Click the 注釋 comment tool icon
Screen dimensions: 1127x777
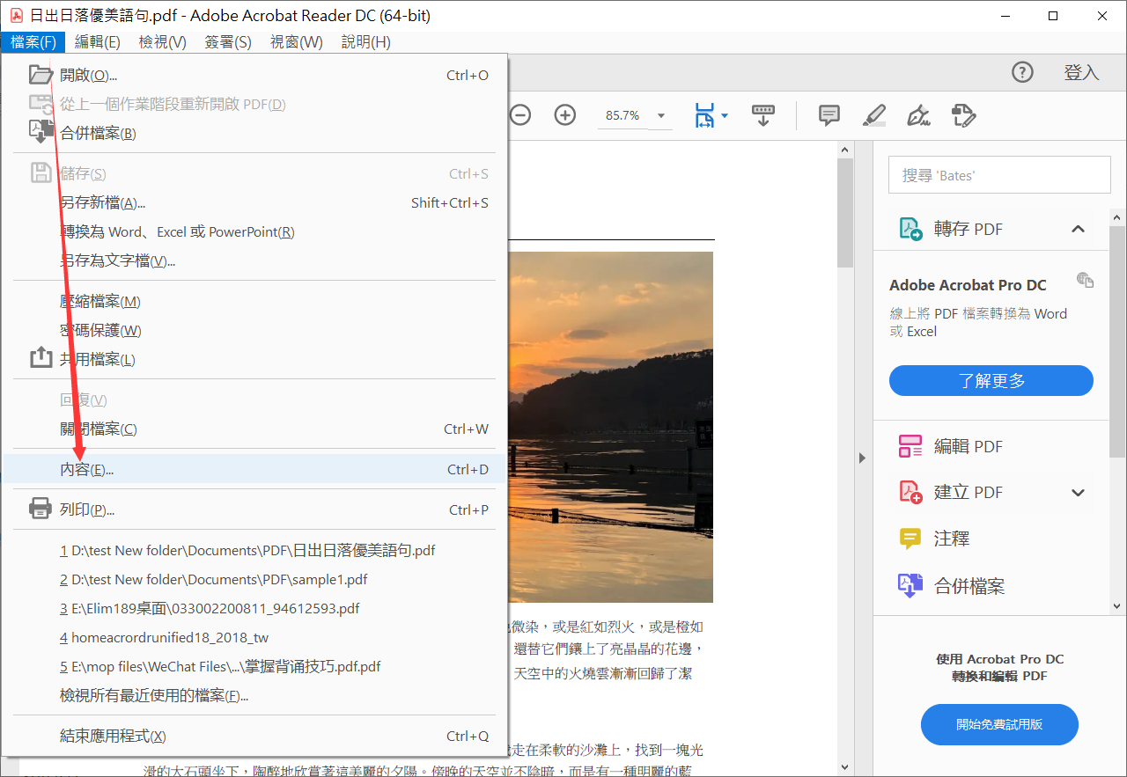(x=910, y=539)
